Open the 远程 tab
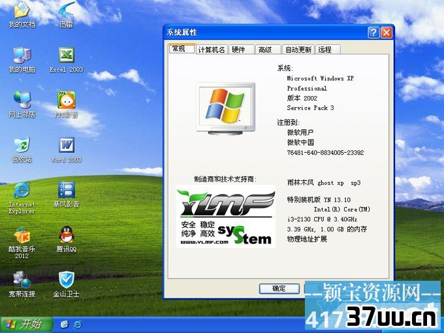Screen dimensions: 444x333 [328, 50]
